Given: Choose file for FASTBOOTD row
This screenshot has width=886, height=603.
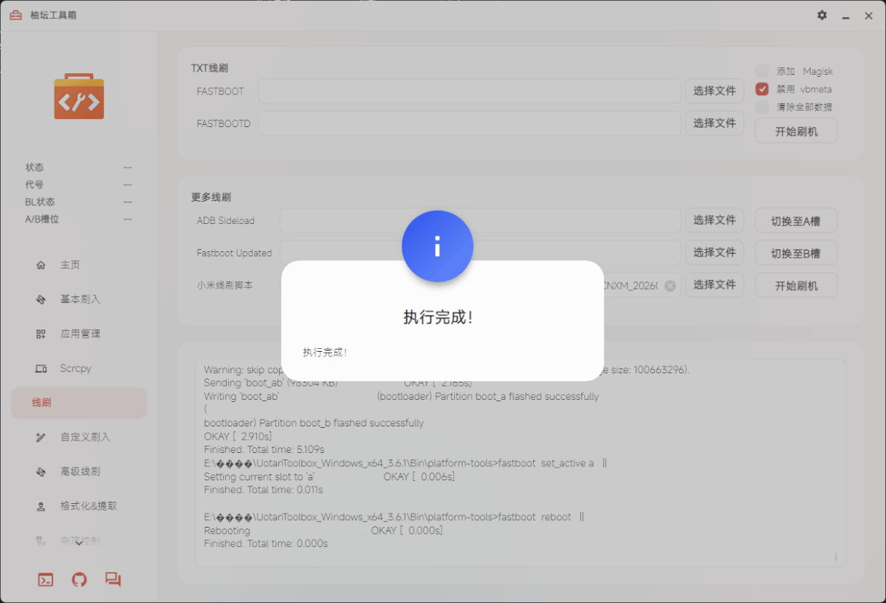Looking at the screenshot, I should pos(715,123).
